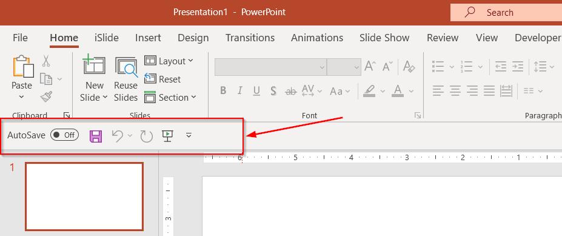Open the Design tab
This screenshot has height=236, width=562.
193,38
